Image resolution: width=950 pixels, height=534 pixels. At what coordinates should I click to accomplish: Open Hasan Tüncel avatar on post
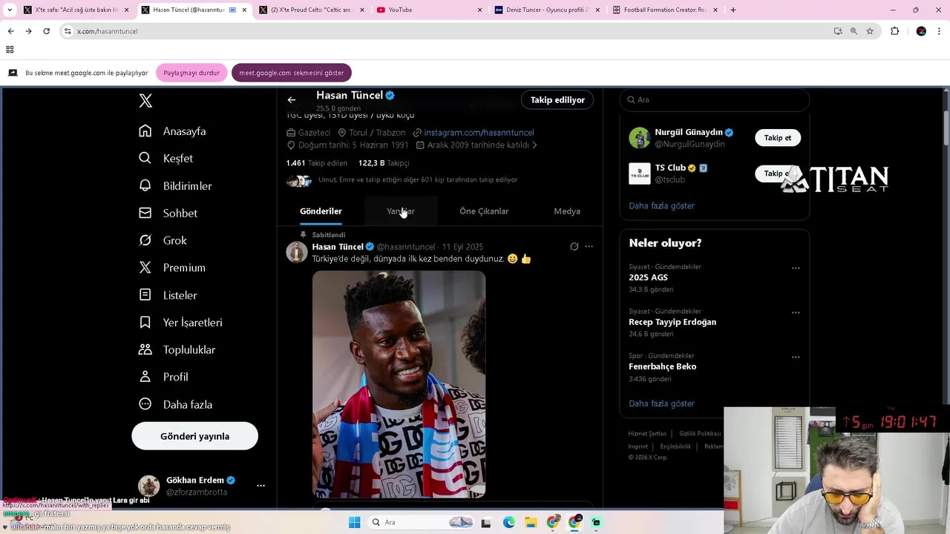point(297,252)
